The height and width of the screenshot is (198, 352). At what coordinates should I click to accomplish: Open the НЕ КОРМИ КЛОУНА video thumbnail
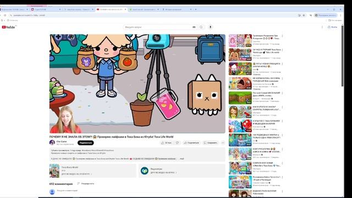[x=240, y=83]
